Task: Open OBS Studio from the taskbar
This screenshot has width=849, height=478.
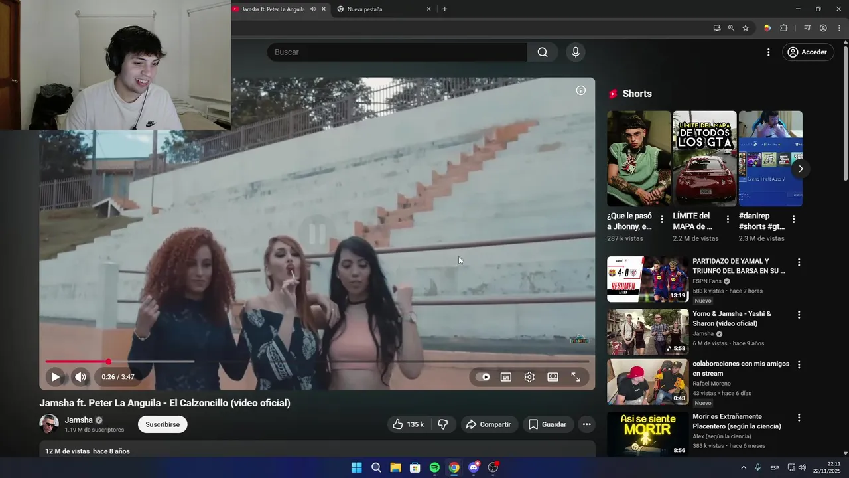Action: (493, 467)
